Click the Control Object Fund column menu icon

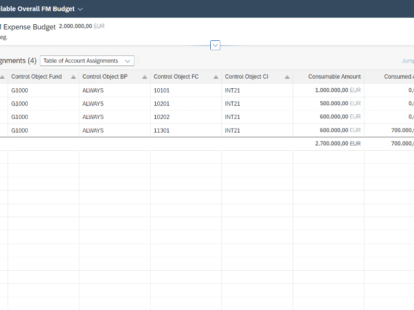tap(73, 77)
